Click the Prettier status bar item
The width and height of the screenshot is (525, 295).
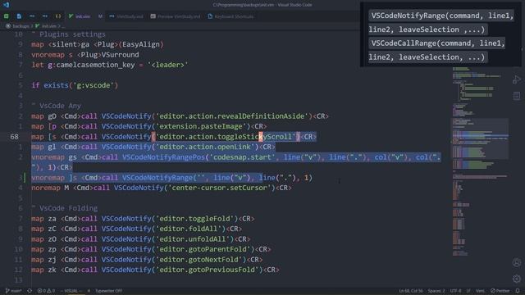500,291
